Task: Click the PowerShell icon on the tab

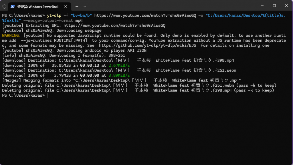Action: coord(13,6)
